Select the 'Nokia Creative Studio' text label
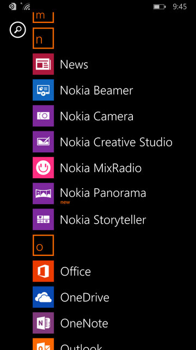The image size is (196, 350). tap(116, 142)
